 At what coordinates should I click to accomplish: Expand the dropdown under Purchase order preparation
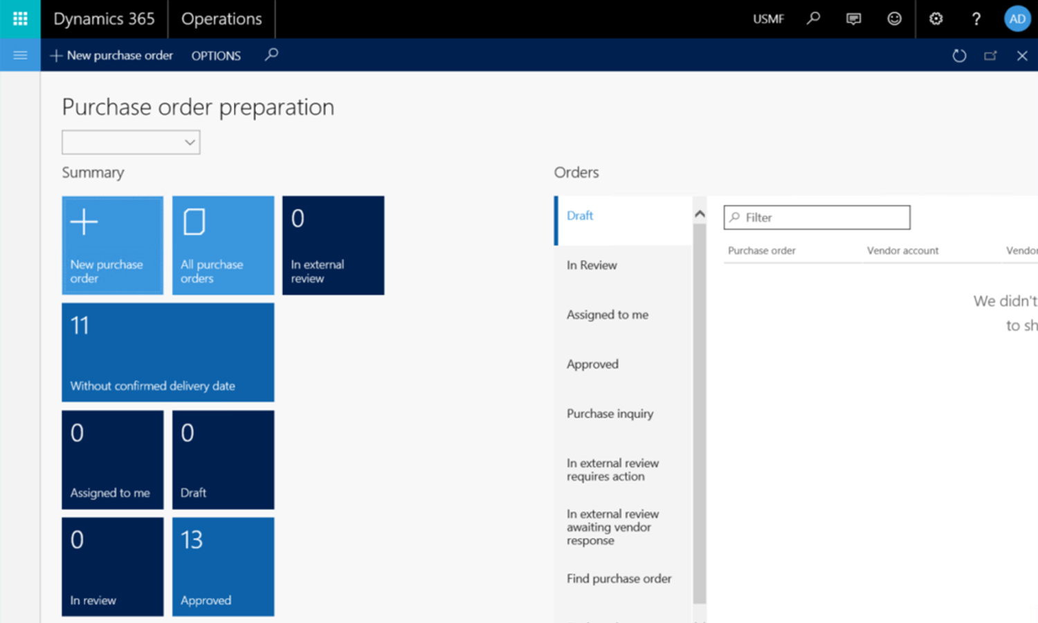(131, 142)
